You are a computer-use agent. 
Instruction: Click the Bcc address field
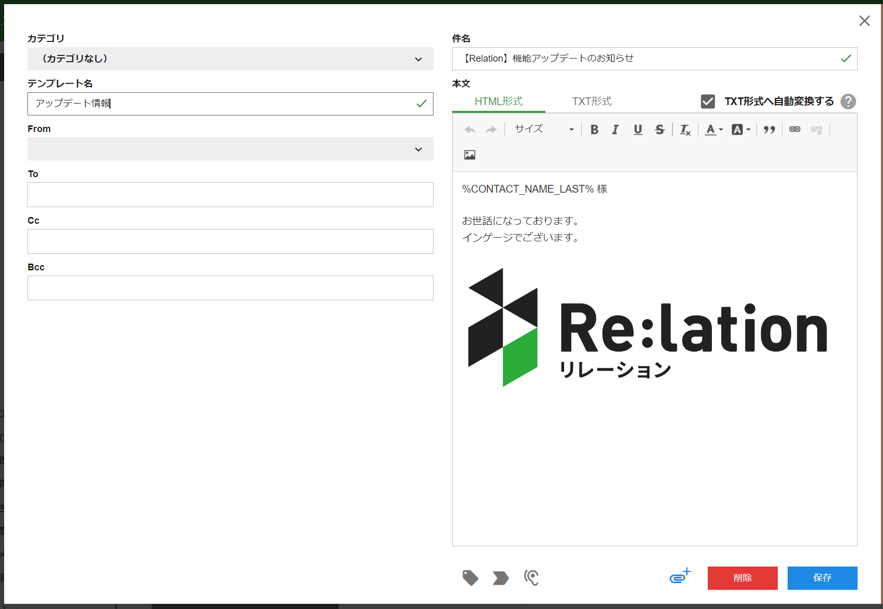click(x=230, y=288)
